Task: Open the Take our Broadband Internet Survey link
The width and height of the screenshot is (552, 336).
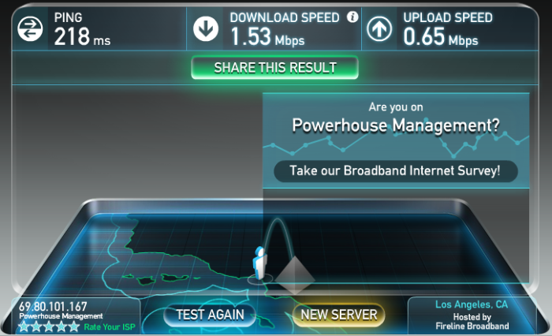Action: [395, 171]
